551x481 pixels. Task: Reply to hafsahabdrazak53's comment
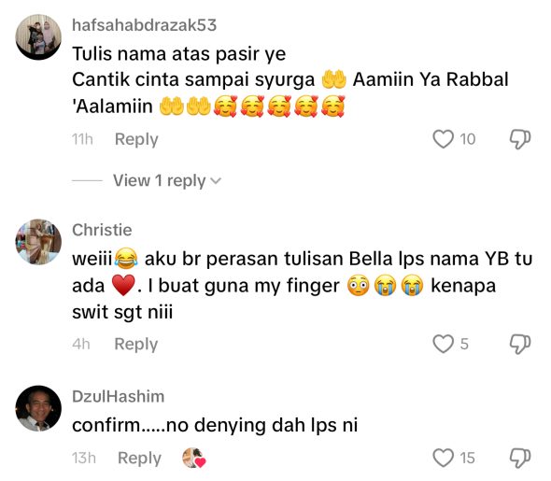point(136,139)
